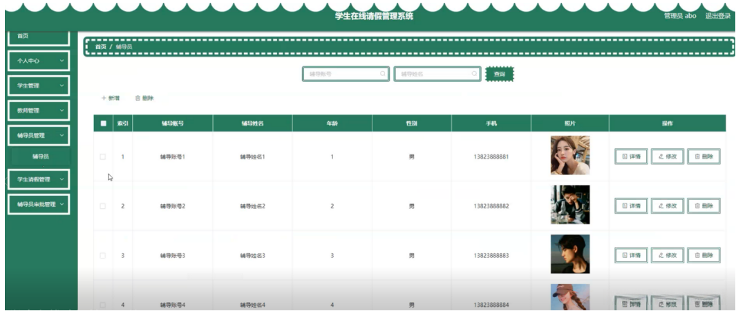
Task: Open the 首页 sidebar item
Action: (x=39, y=37)
